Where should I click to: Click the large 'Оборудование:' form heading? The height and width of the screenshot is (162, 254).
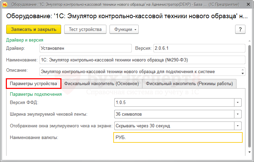pyautogui.click(x=127, y=16)
